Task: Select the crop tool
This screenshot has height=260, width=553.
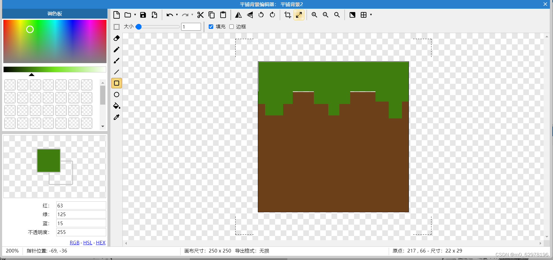Action: (x=288, y=15)
